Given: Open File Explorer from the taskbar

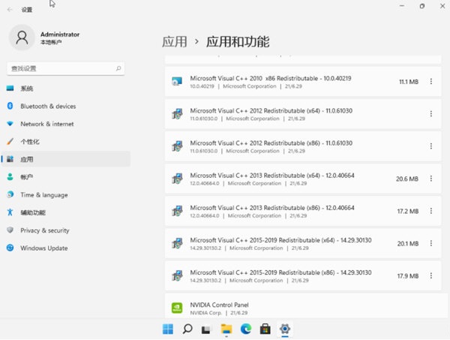Looking at the screenshot, I should click(x=226, y=329).
